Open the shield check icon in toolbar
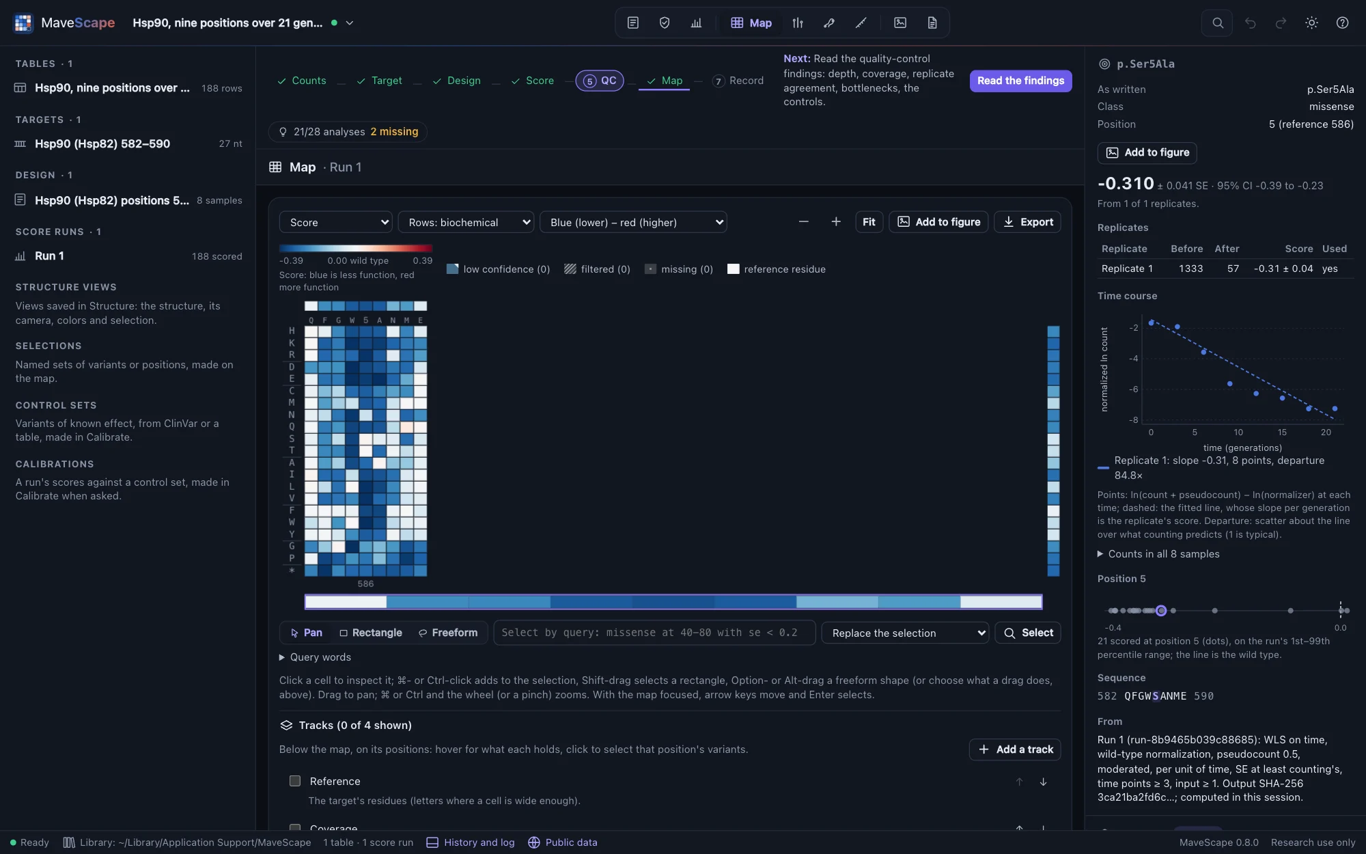This screenshot has height=854, width=1366. pos(665,23)
